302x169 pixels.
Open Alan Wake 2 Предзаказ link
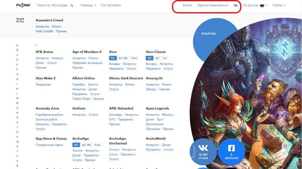click(43, 84)
